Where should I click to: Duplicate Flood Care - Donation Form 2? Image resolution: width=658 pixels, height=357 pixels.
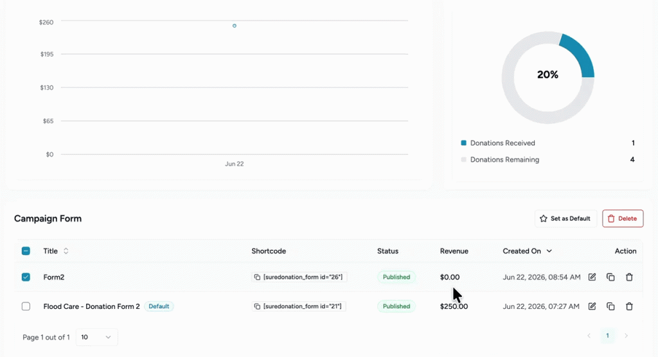coord(610,306)
